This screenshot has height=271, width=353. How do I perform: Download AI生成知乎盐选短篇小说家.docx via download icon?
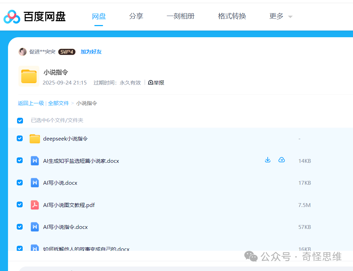coord(267,159)
